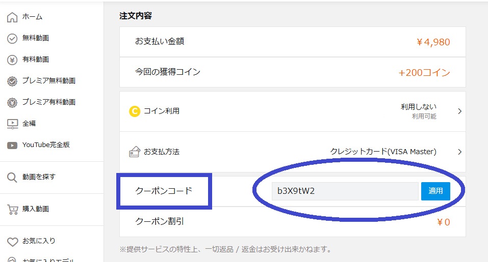This screenshot has width=488, height=262.
Task: Click the coupon code input field
Action: pyautogui.click(x=345, y=191)
